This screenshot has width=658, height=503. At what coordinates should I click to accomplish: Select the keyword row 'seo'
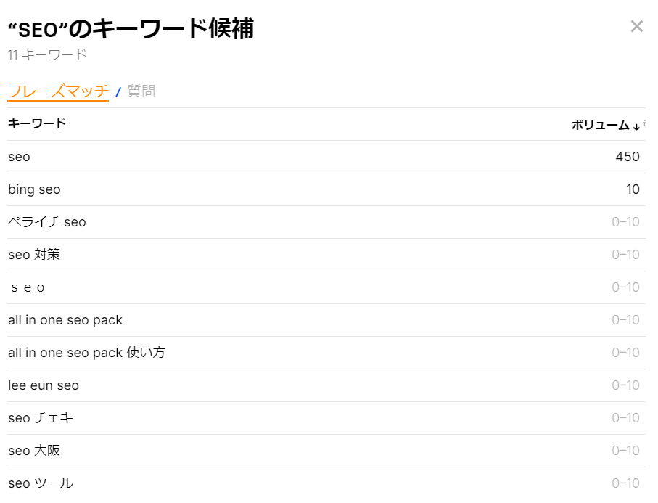click(x=19, y=157)
